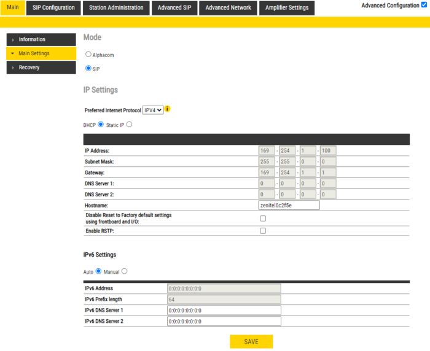The image size is (430, 351).
Task: Click the IPv6 DNS Server 1 field
Action: point(224,310)
